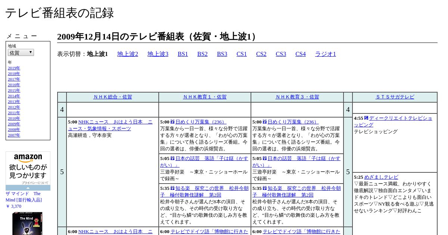Image resolution: width=448 pixels, height=235 pixels.
Task: Open the 佐賀 region dropdown
Action: point(21,53)
